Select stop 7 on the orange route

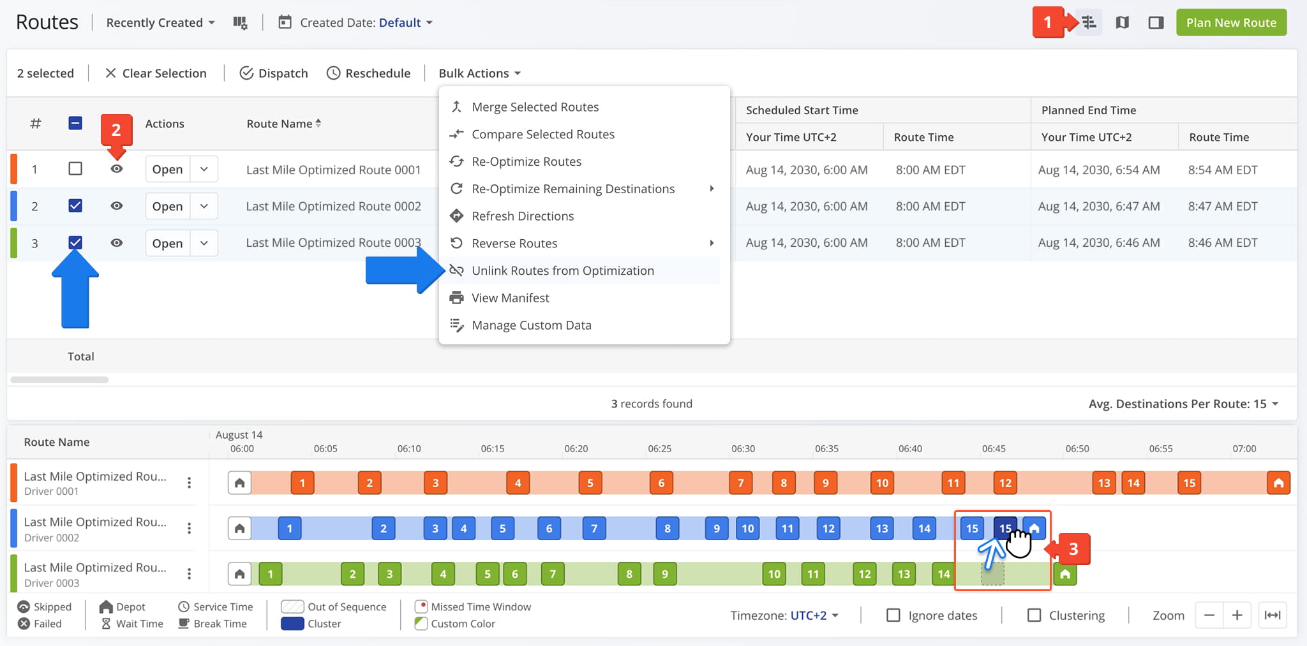tap(740, 483)
